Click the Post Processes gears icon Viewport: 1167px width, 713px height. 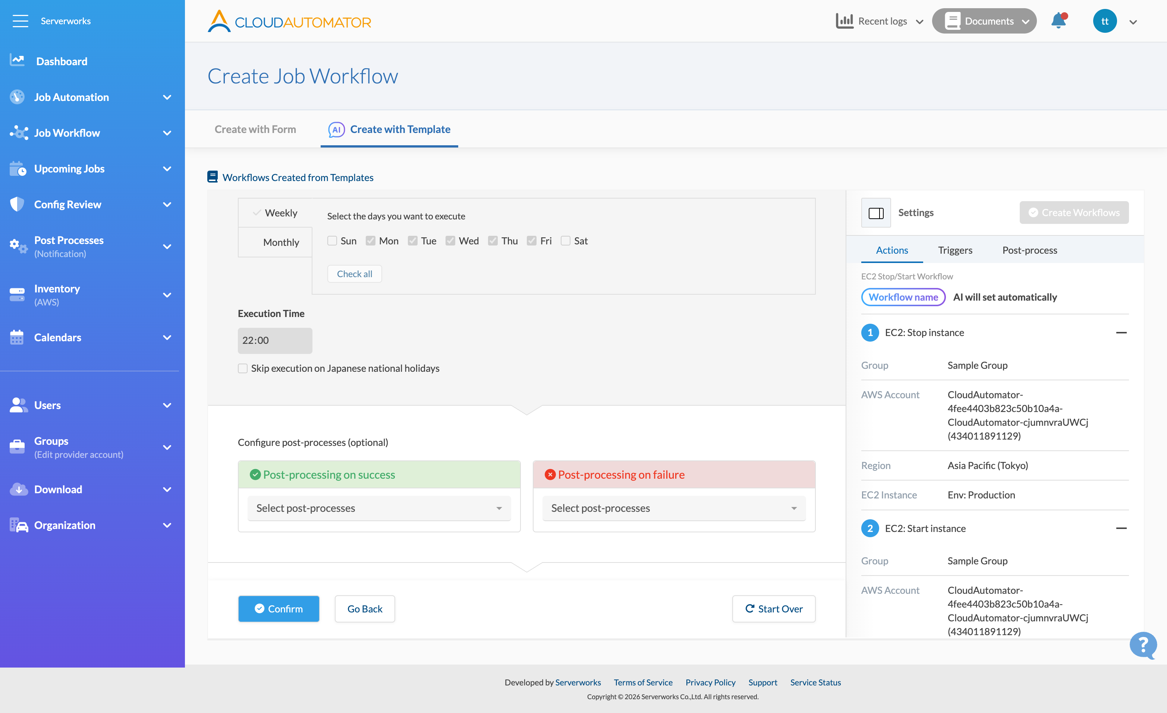click(19, 247)
